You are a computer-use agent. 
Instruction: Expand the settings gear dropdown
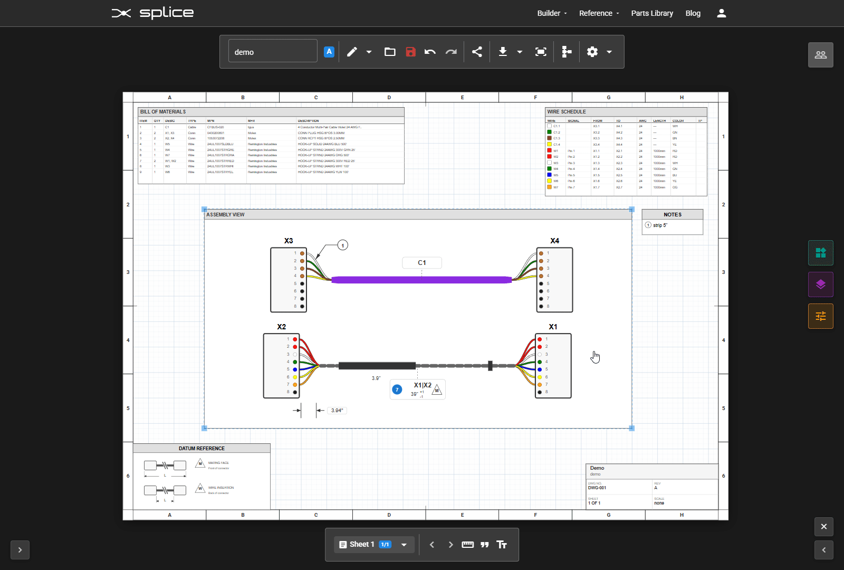tap(610, 51)
